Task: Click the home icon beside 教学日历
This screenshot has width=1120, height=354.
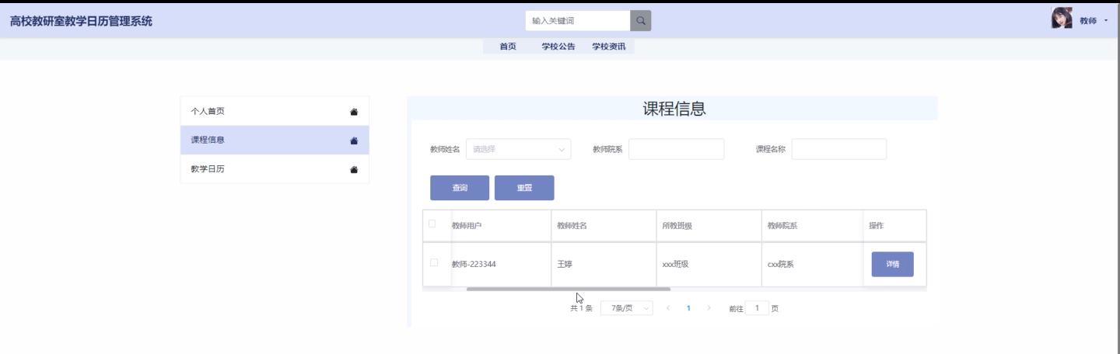Action: 354,169
